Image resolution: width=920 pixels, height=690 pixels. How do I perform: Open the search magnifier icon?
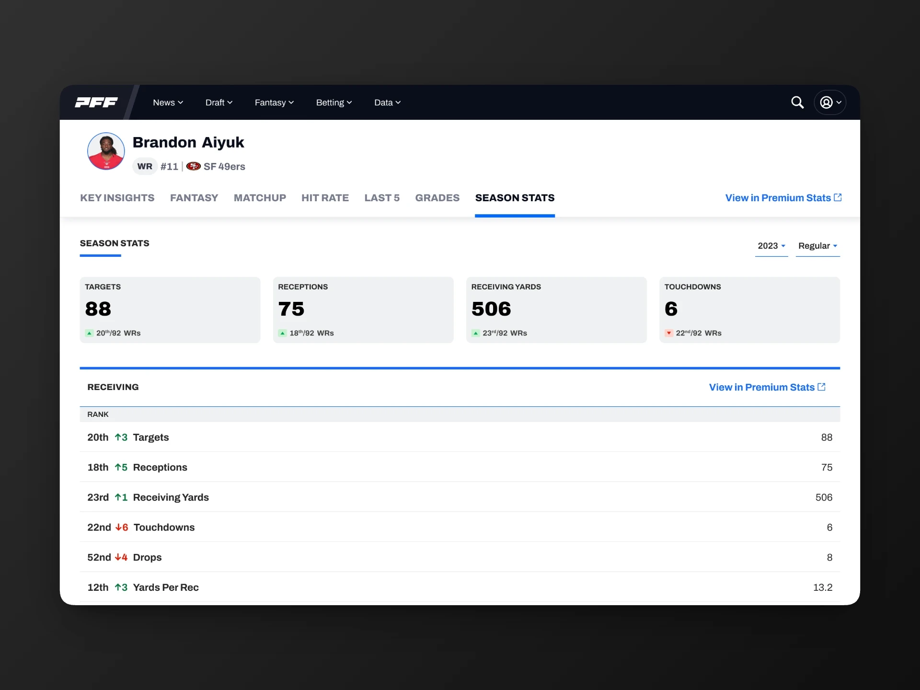[797, 102]
